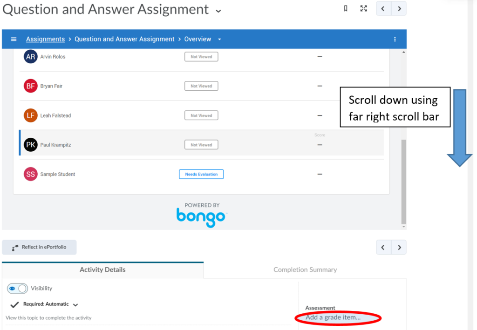The image size is (477, 330).
Task: Go to next topic using top arrow
Action: (399, 8)
